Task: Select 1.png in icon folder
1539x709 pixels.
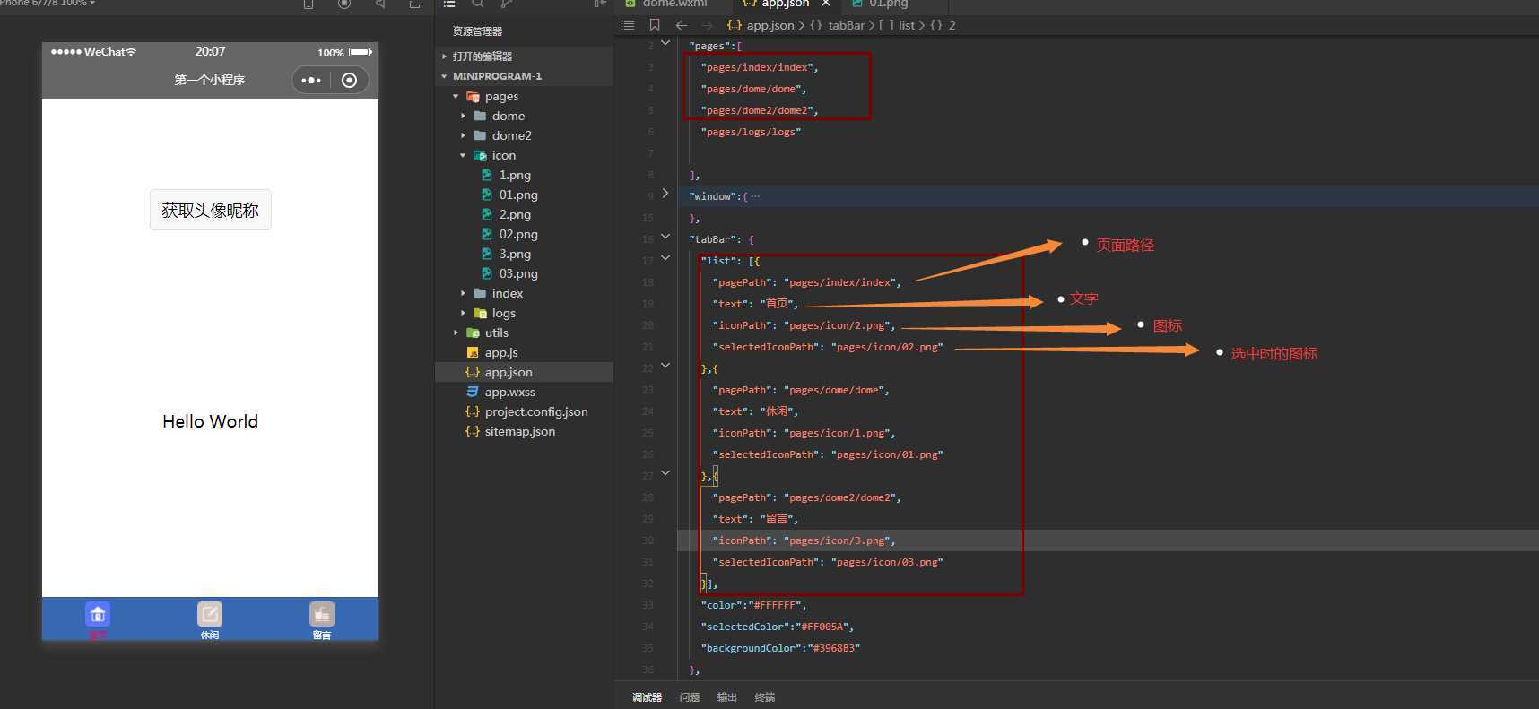Action: [x=524, y=175]
